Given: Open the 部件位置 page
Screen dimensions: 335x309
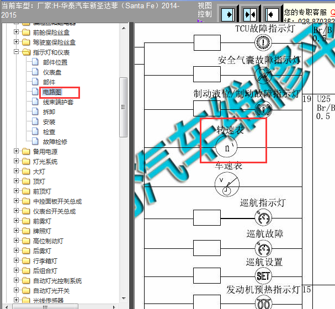Looking at the screenshot, I should (x=55, y=62).
